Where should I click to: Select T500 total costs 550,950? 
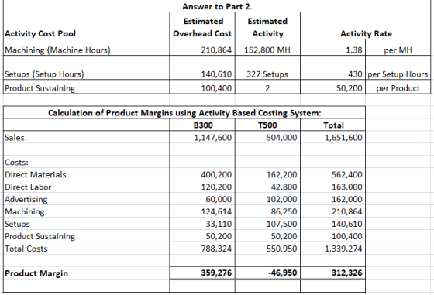(267, 249)
